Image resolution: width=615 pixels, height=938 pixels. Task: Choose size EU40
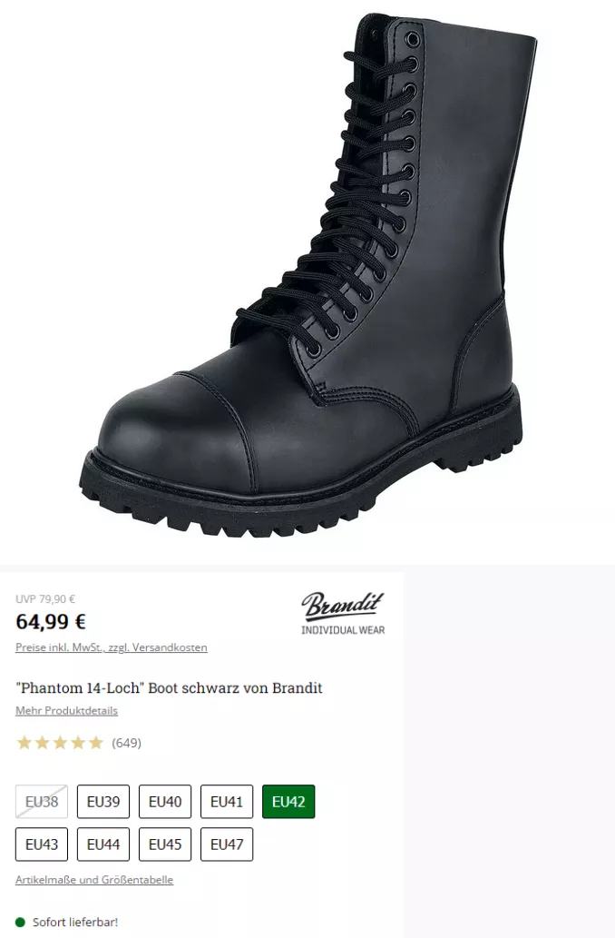coord(165,802)
